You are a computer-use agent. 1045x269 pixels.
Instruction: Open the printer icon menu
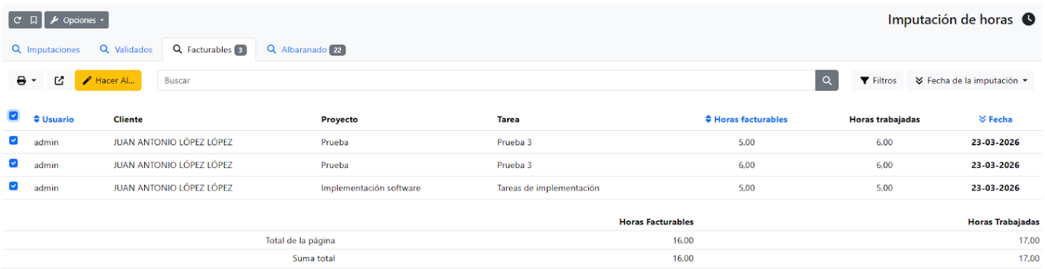pos(26,81)
